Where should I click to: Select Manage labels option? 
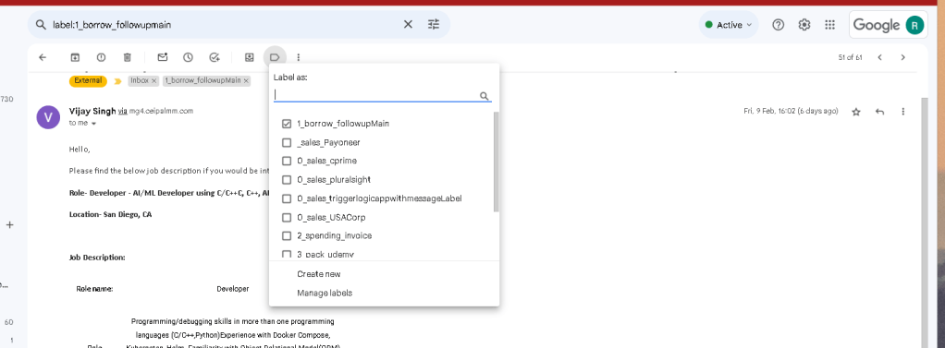pyautogui.click(x=325, y=294)
